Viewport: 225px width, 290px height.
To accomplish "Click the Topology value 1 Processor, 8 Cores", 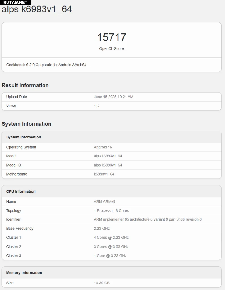I will [111, 211].
